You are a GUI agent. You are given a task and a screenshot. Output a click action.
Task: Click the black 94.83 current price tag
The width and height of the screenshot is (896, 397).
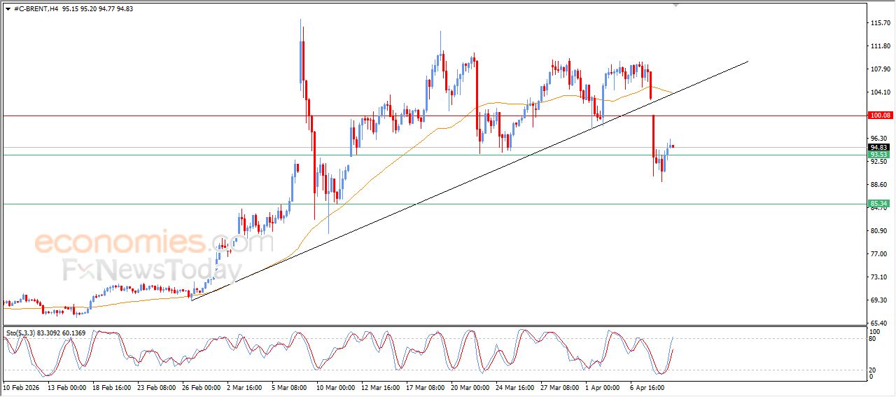878,147
